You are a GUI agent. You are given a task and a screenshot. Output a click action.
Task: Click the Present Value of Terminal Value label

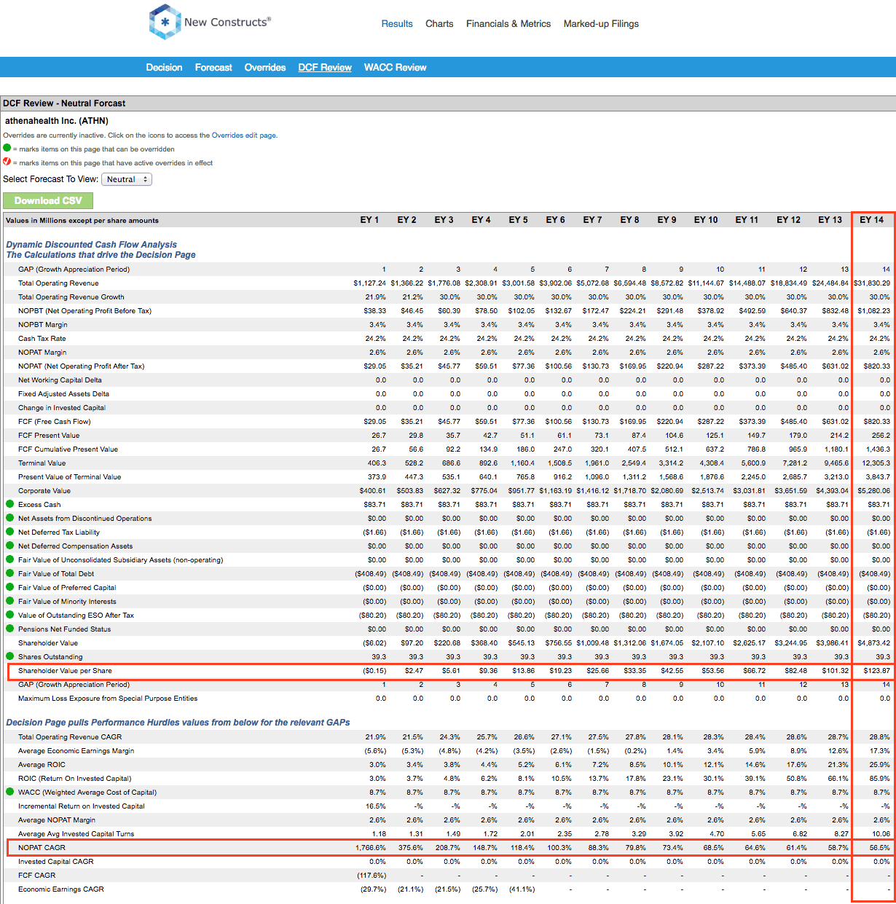(69, 477)
